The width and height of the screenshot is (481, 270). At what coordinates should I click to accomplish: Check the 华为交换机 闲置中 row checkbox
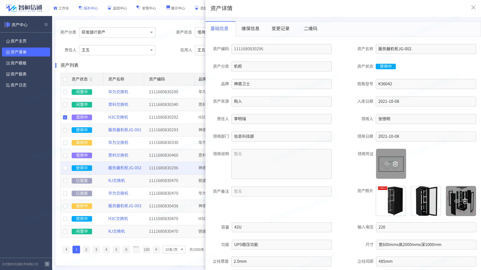coord(65,92)
